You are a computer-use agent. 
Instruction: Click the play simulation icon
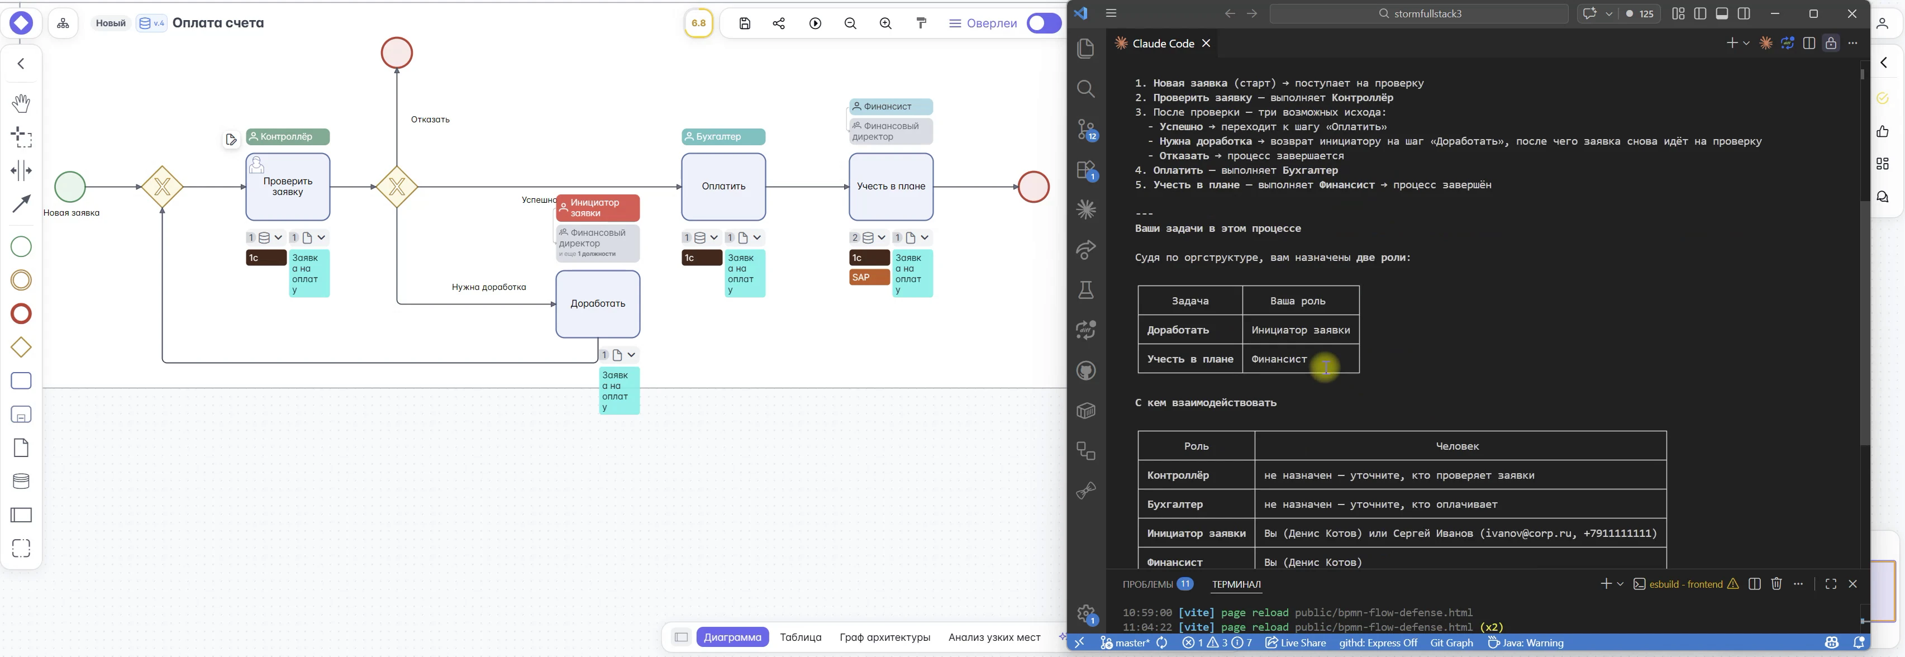815,23
